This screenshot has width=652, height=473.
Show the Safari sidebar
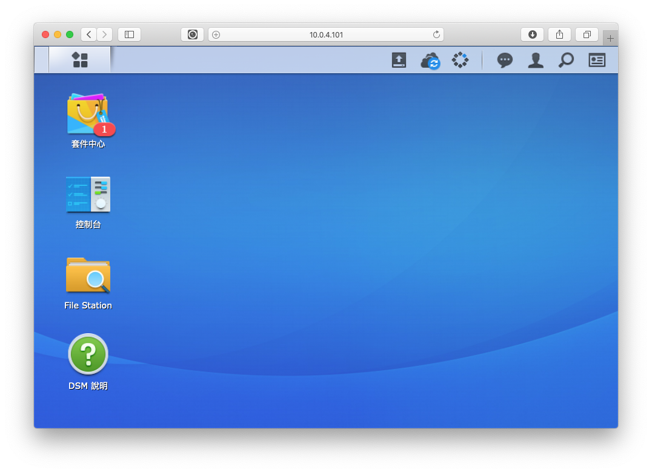129,34
